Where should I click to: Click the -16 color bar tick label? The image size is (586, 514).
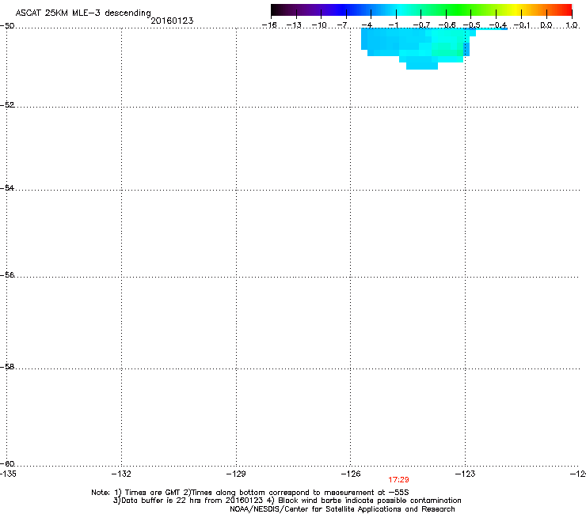[x=269, y=25]
